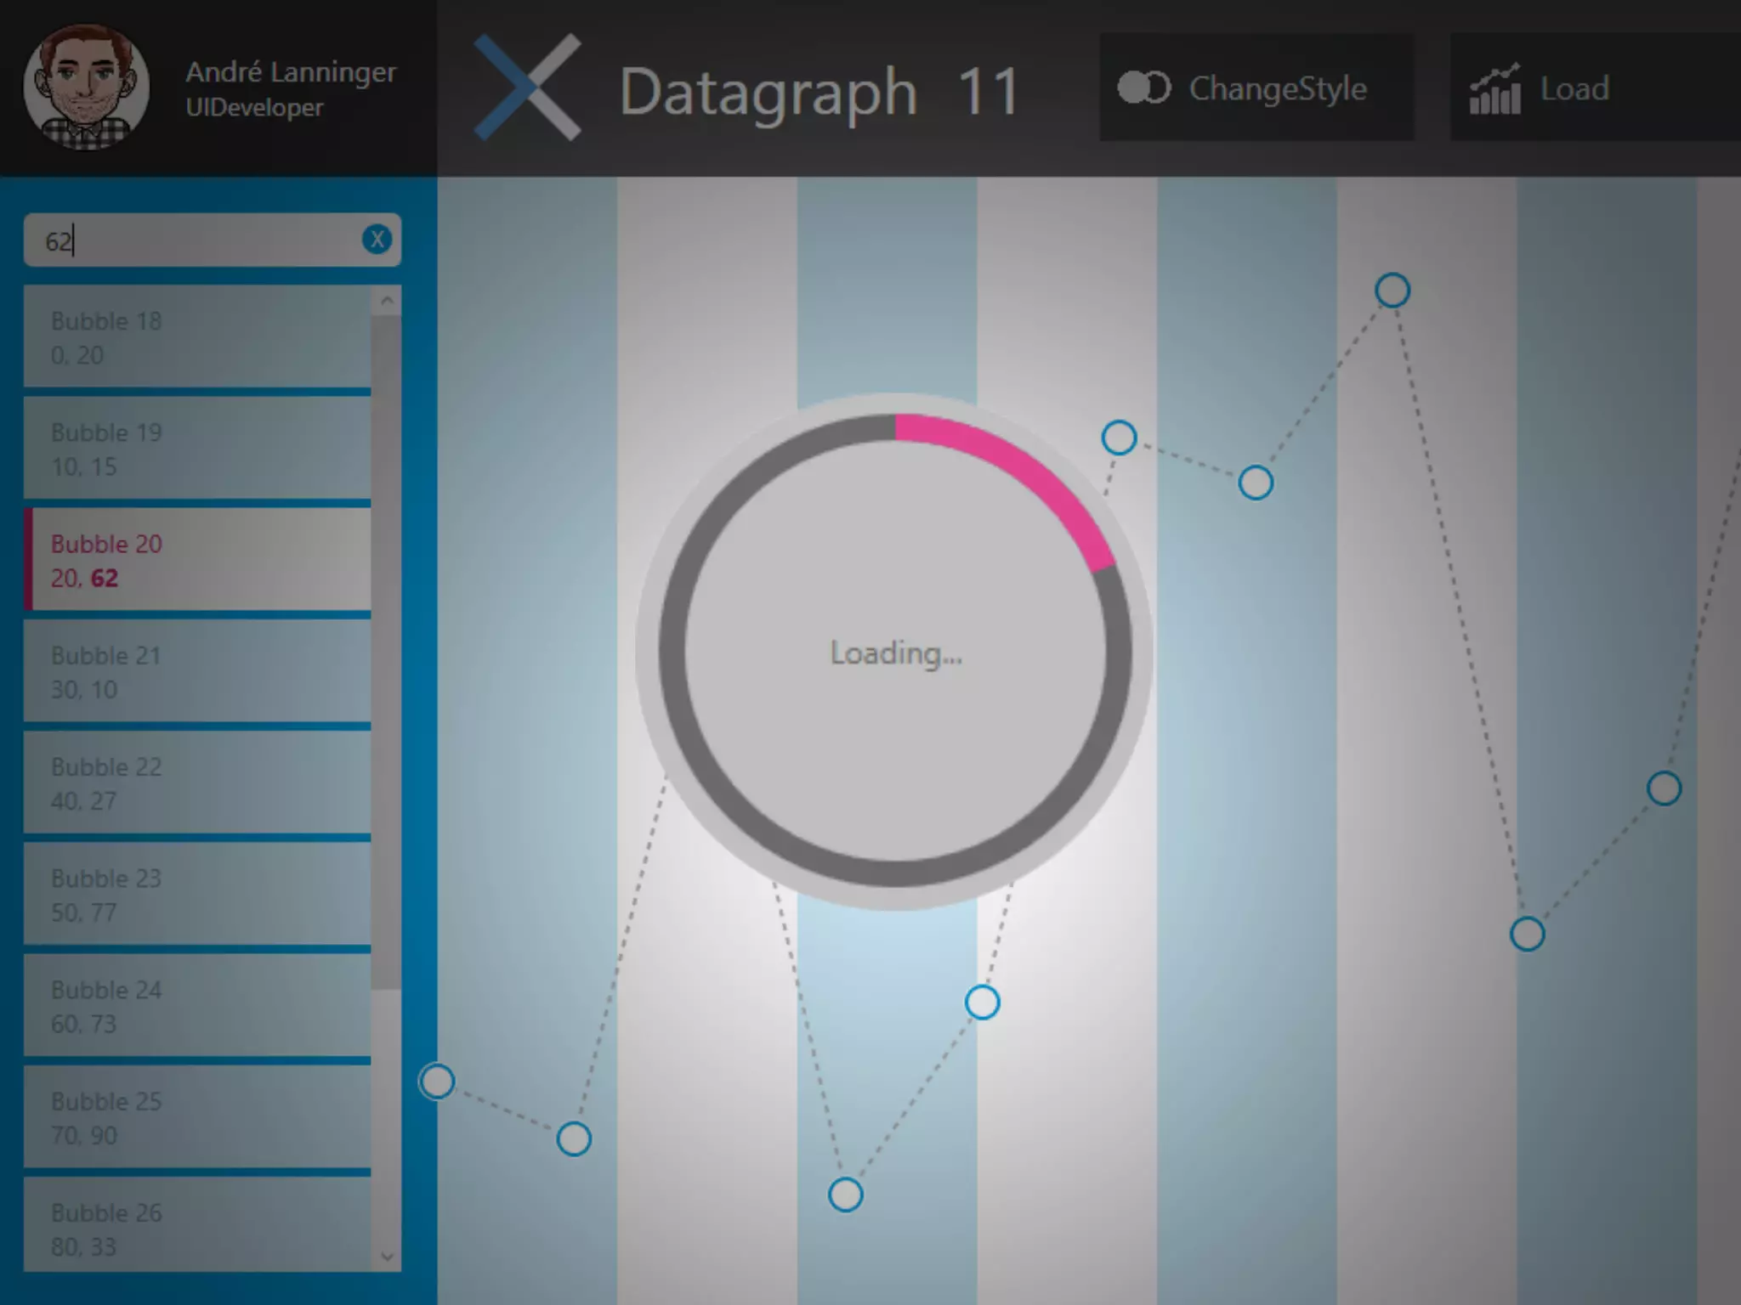
Task: Select Bubble 18 list item
Action: 197,337
